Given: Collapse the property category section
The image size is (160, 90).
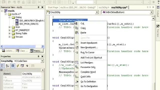Looking at the screenshot, I should coord(1,70).
